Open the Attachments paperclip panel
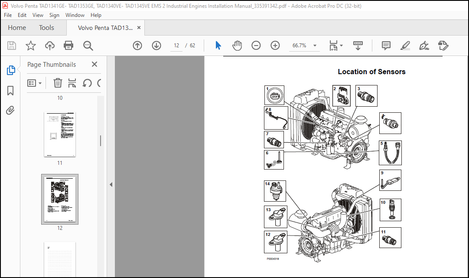Screen dimensions: 469x278 10,111
